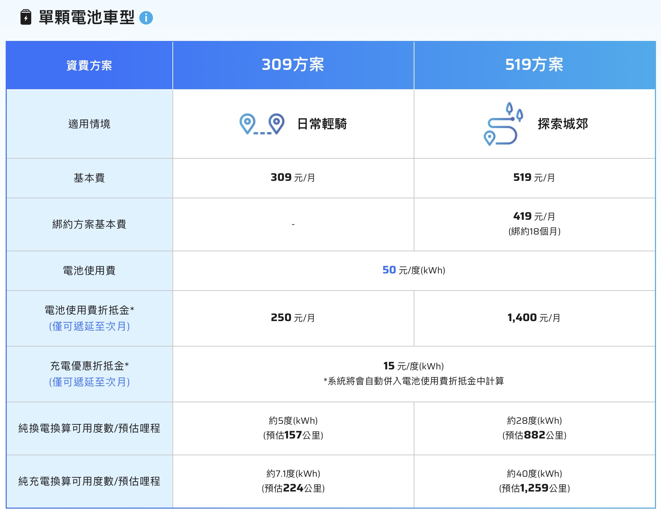
Task: Click the 約7.1度(kWh) cell
Action: 293,474
